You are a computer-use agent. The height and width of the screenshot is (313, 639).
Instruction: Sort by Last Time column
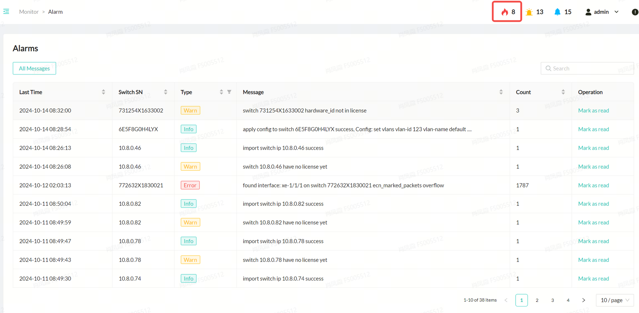tap(103, 92)
